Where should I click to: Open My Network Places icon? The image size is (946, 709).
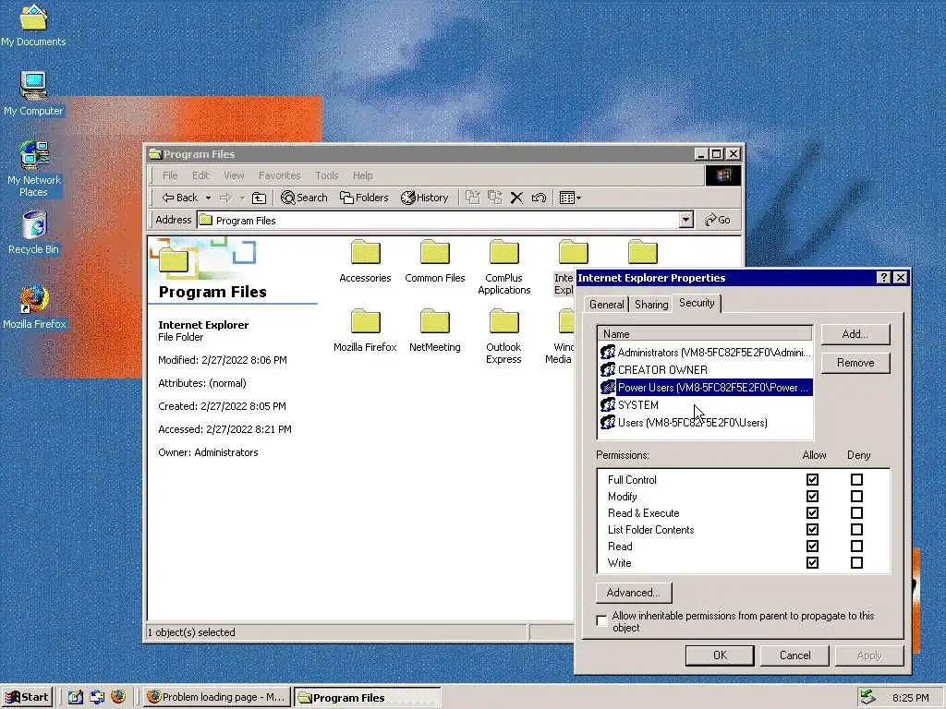pos(34,169)
